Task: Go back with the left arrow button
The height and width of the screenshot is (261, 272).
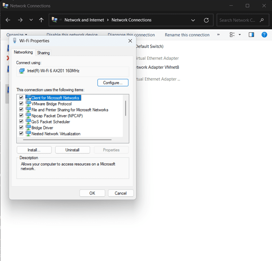Action: tap(8, 20)
